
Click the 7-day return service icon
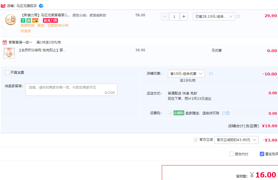point(23,20)
